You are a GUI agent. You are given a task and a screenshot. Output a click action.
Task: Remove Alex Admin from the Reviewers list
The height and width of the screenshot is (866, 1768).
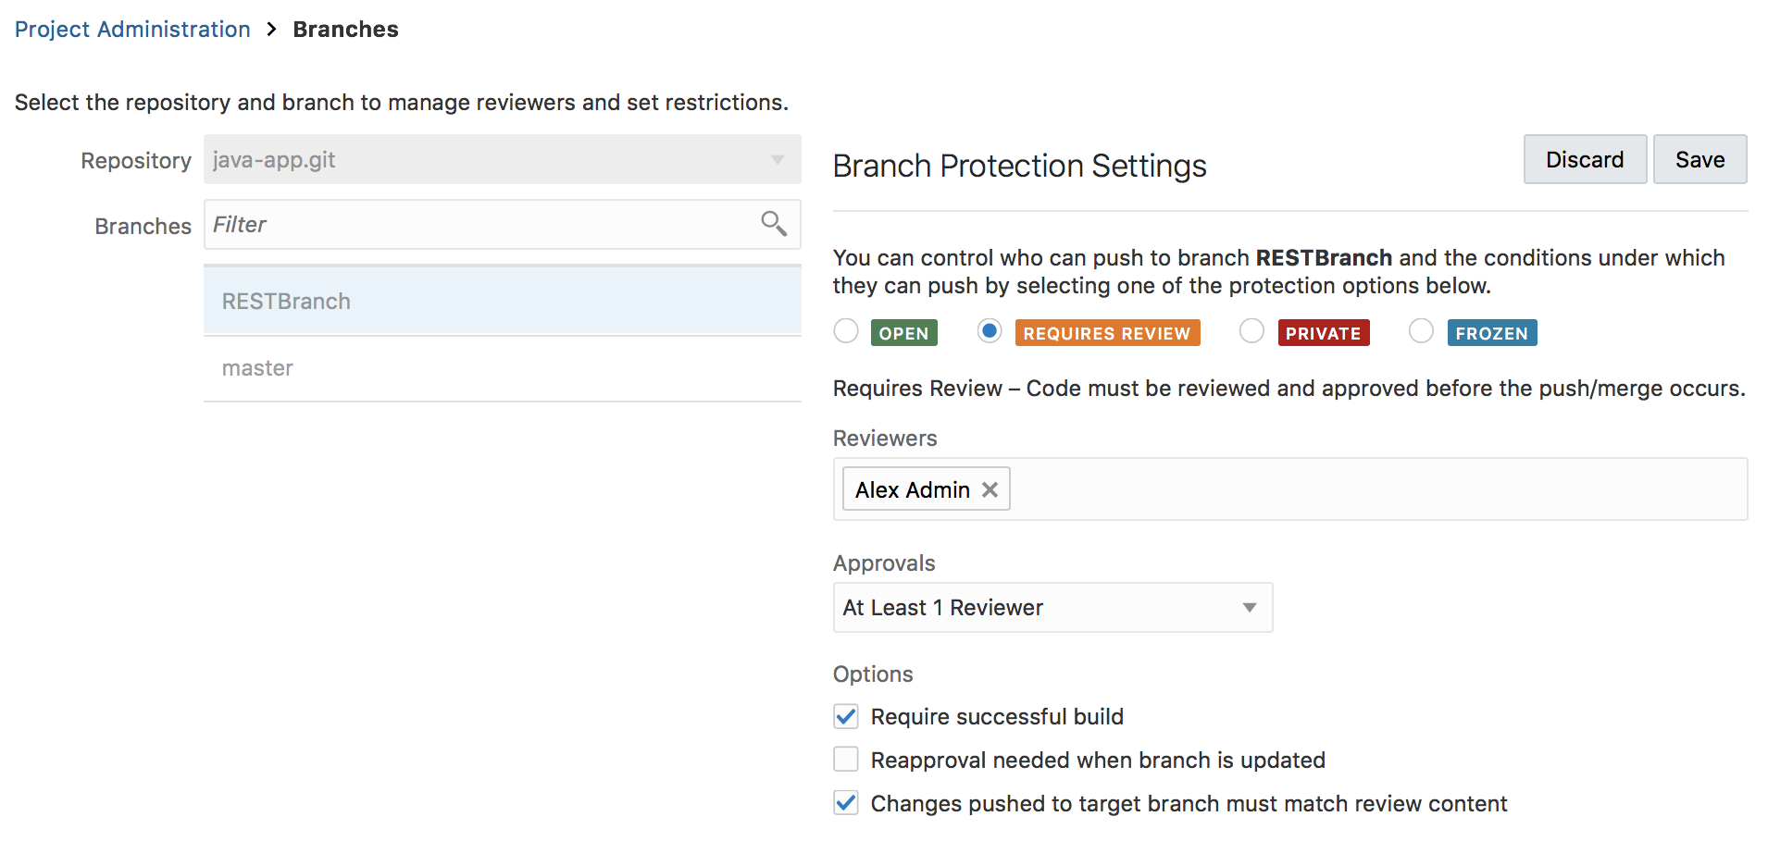989,489
